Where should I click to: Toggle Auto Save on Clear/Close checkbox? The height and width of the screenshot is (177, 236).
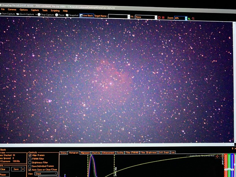(x=30, y=170)
